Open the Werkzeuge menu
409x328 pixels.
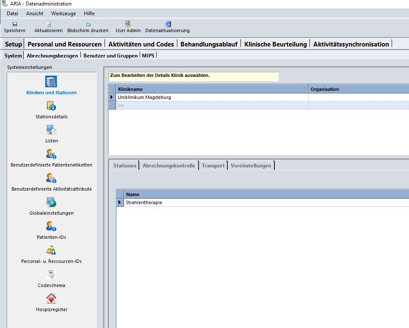coord(64,14)
